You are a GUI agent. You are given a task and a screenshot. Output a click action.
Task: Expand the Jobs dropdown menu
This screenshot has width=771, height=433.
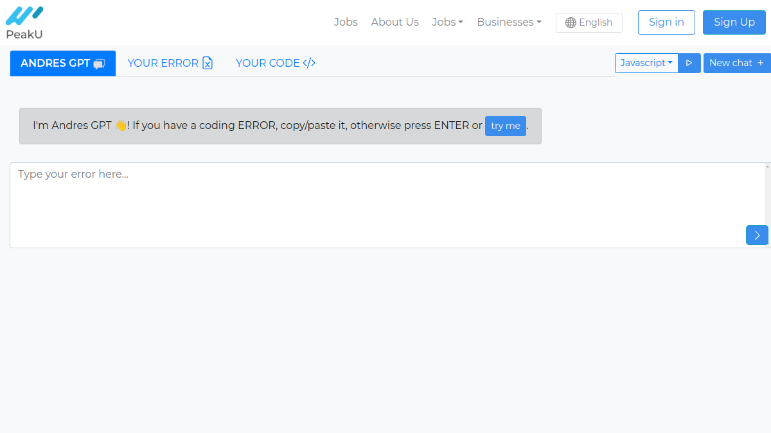point(447,22)
